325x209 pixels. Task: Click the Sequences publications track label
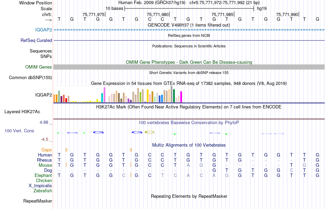coord(41,51)
